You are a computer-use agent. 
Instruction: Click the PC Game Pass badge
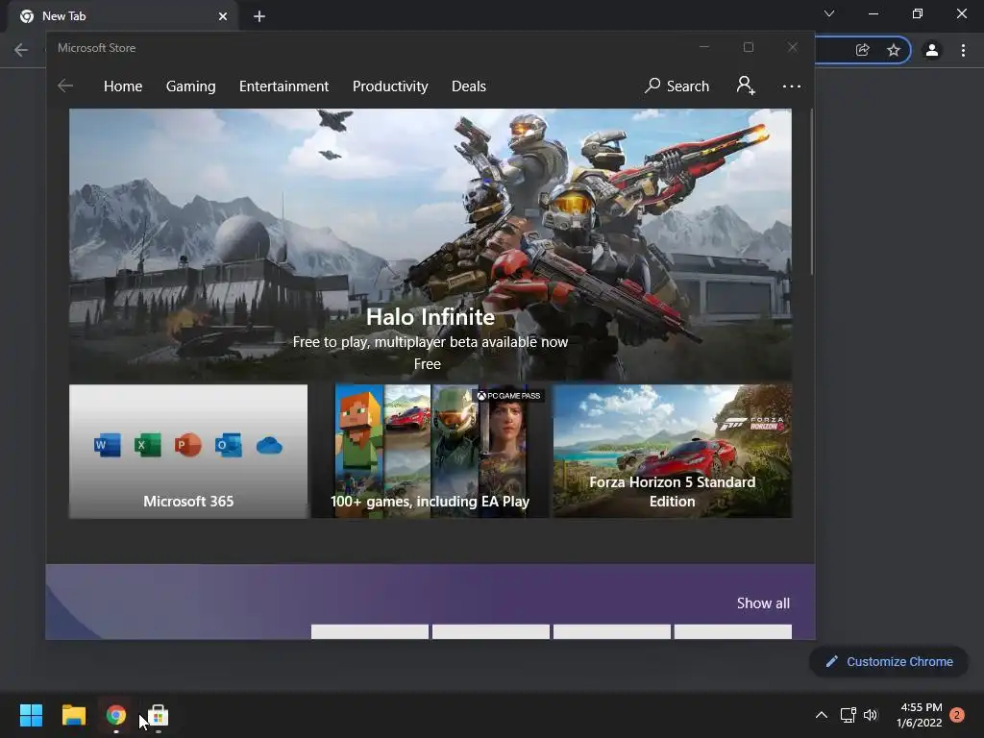(508, 395)
